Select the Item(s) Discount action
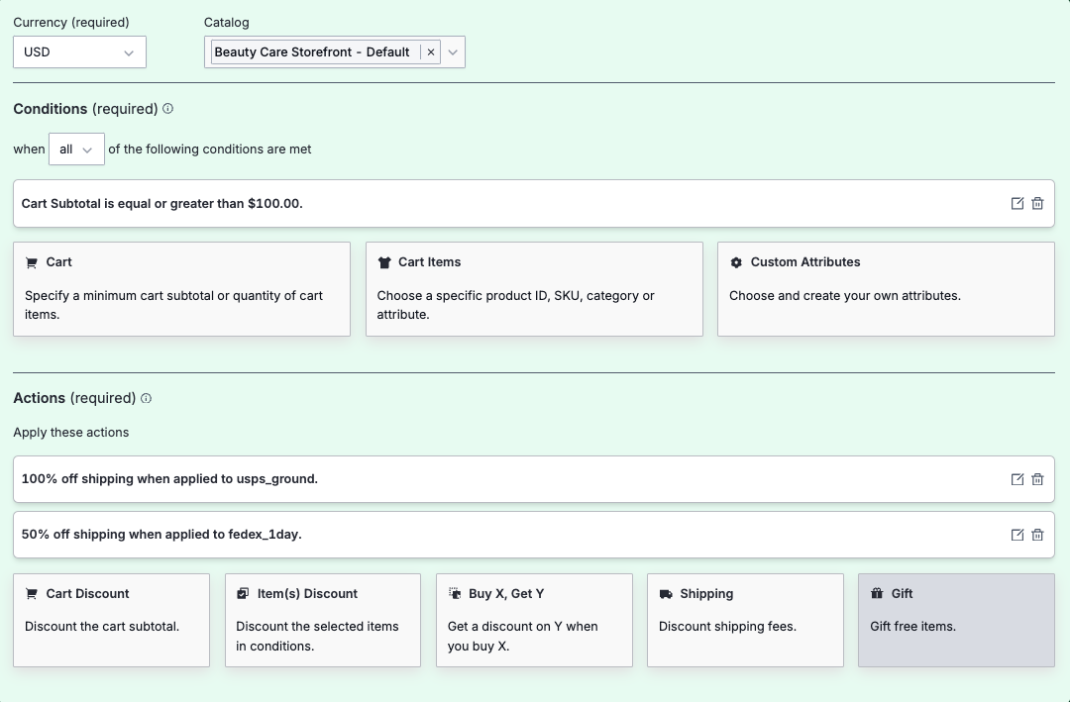The height and width of the screenshot is (702, 1070). point(322,619)
